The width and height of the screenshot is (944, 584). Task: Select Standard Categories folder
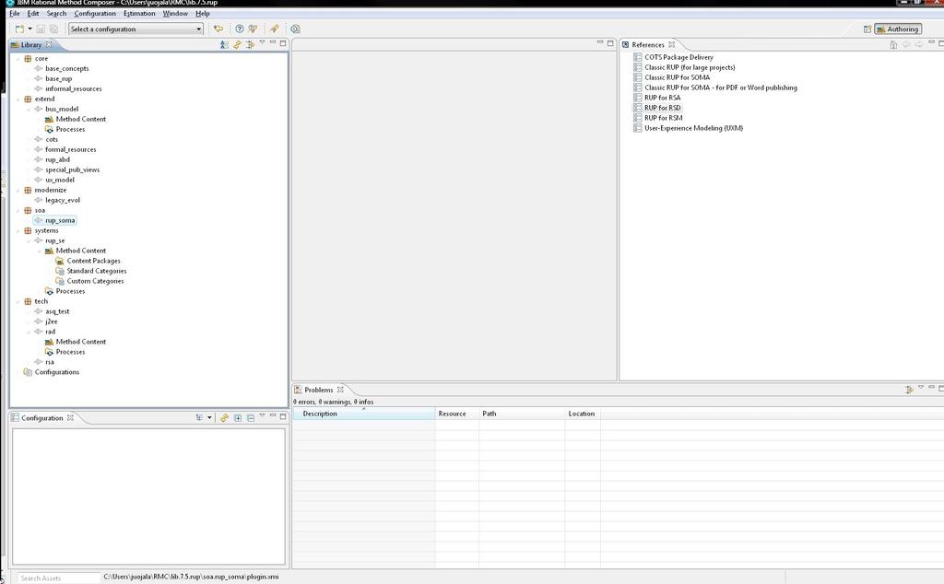pos(96,271)
